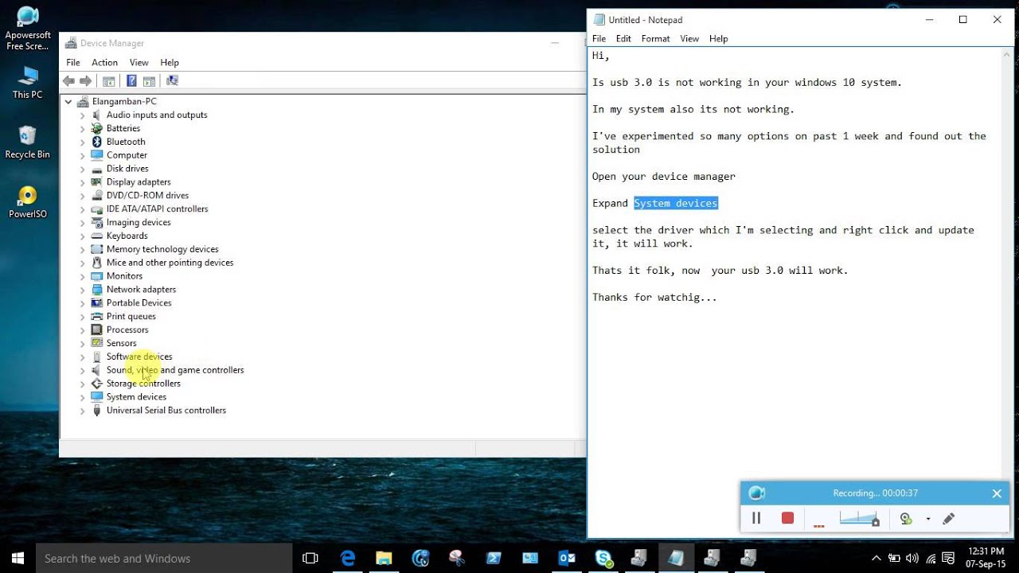Expand the Storage controllers node
1019x573 pixels.
tap(82, 384)
